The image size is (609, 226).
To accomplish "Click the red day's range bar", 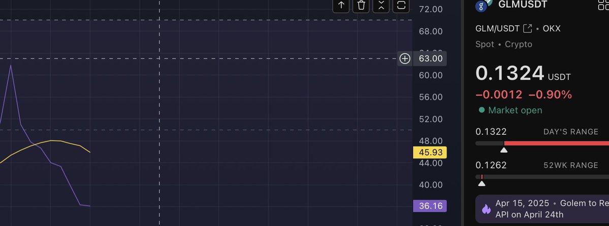I will [556, 143].
